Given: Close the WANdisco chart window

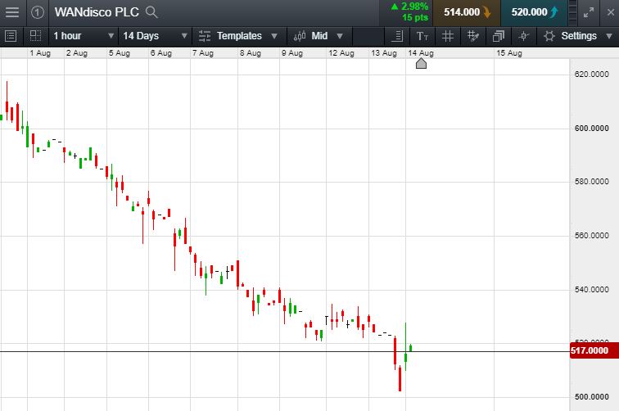Looking at the screenshot, I should click(x=610, y=12).
